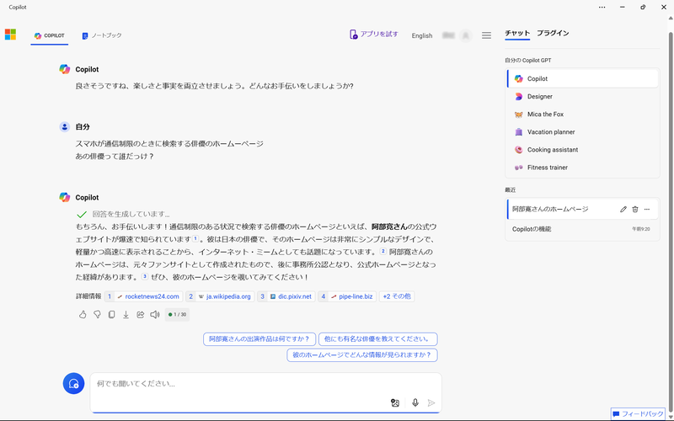Open rocketnews24.com source link
674x421 pixels.
coord(143,296)
